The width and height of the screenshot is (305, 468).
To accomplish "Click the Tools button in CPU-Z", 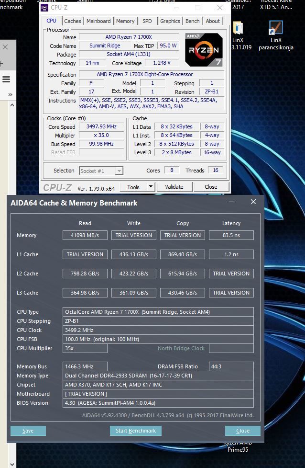I will pos(133,187).
